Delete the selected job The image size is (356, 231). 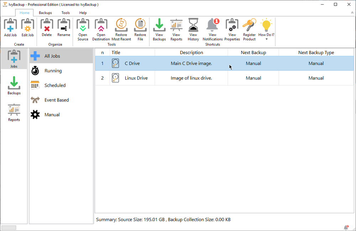click(47, 28)
